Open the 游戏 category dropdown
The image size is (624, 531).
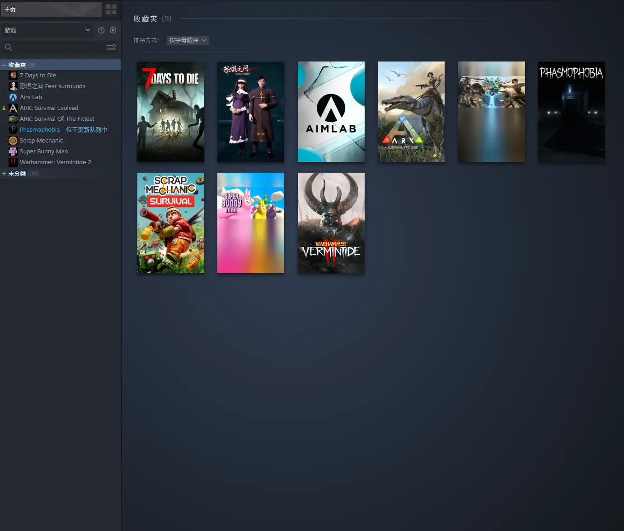[x=47, y=30]
